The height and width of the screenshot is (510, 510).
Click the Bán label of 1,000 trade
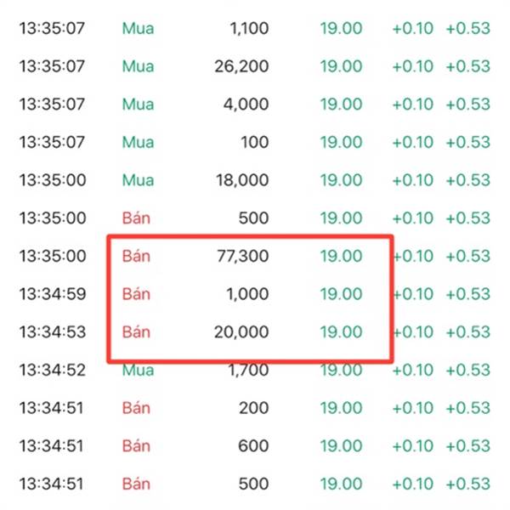136,294
